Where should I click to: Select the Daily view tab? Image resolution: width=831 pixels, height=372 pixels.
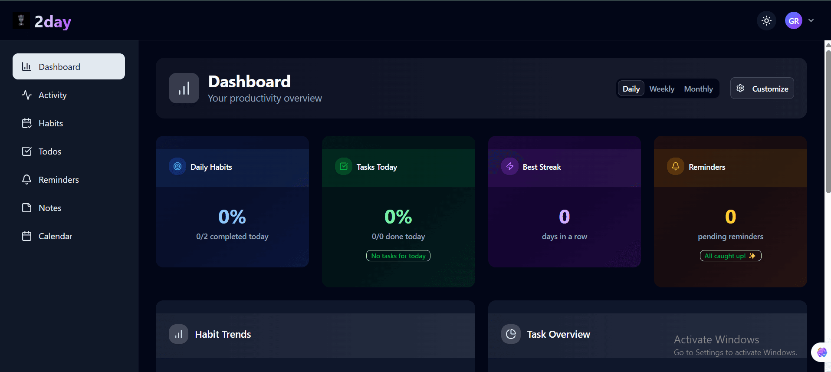click(x=631, y=89)
